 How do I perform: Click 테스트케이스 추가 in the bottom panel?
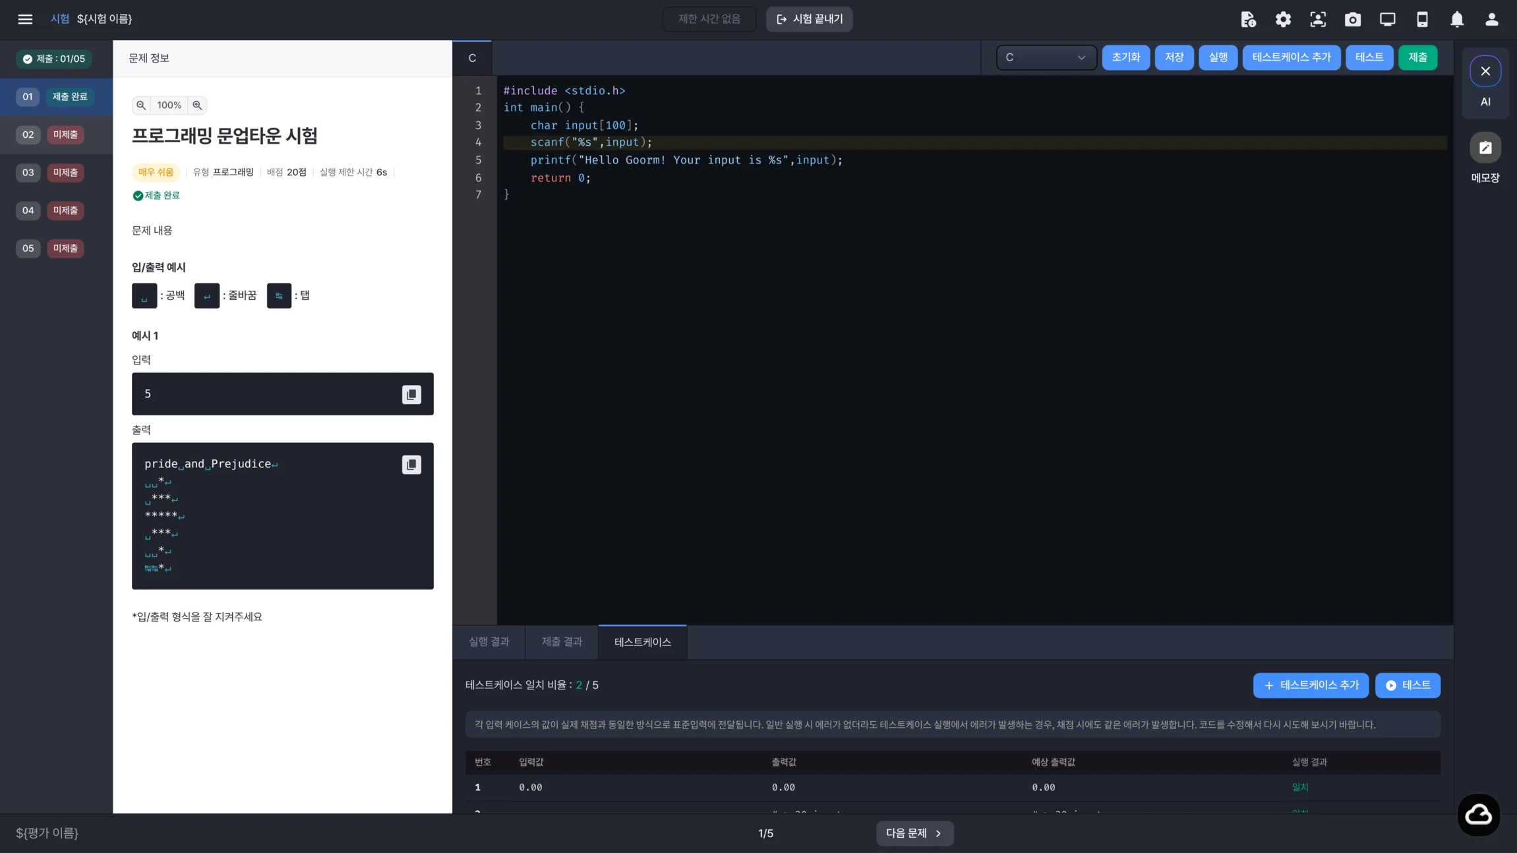[1311, 686]
